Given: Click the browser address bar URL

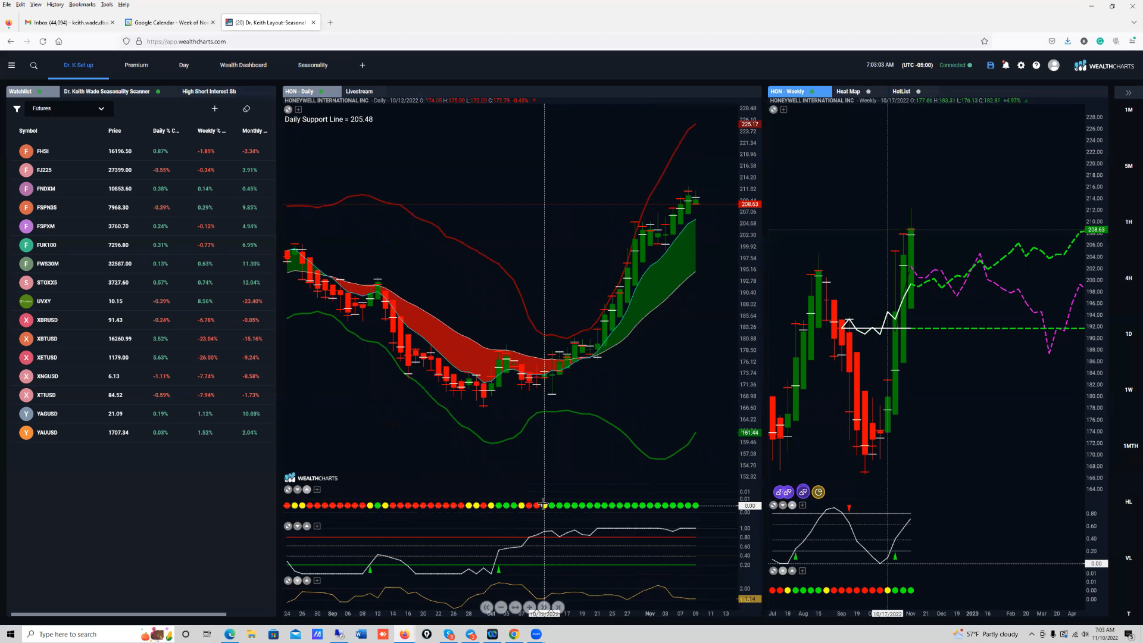Looking at the screenshot, I should (x=186, y=42).
